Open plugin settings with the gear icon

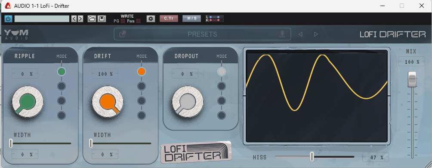(x=151, y=19)
